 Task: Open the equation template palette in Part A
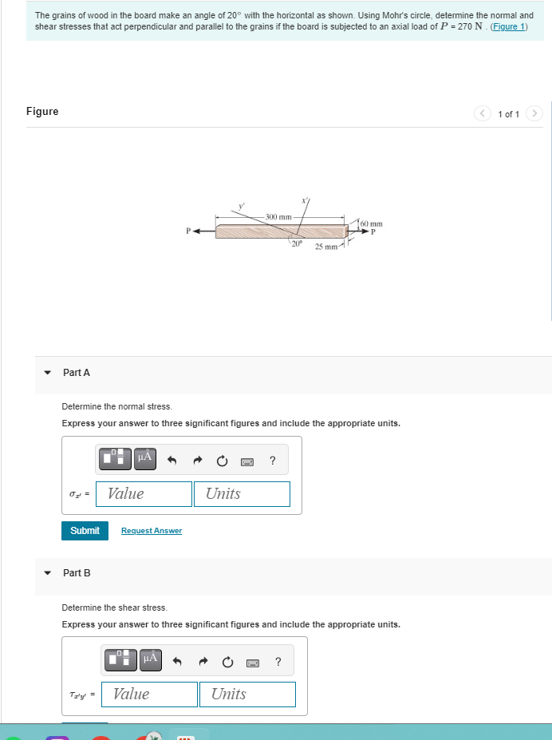pos(115,459)
